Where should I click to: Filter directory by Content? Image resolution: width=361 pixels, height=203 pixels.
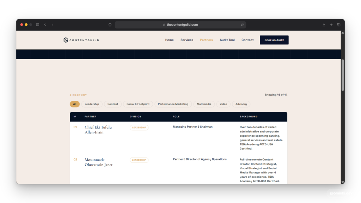tap(112, 104)
